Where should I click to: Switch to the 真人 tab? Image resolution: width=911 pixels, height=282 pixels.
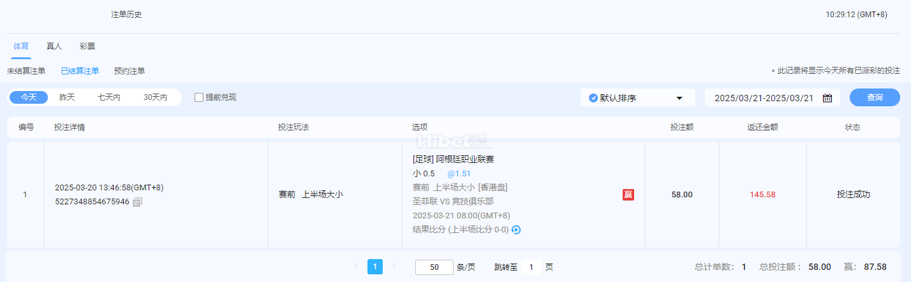pyautogui.click(x=54, y=46)
